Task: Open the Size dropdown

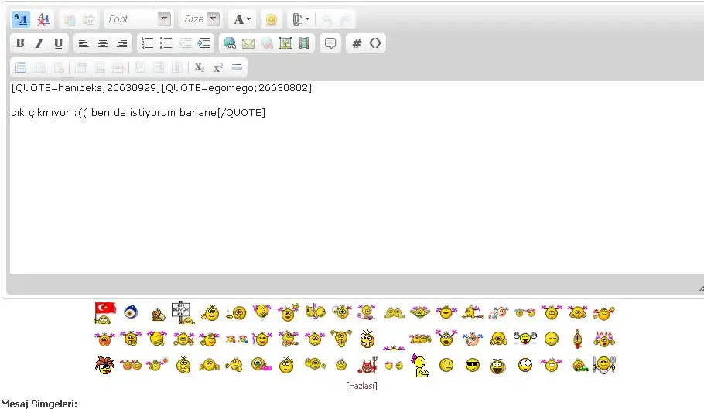Action: click(x=201, y=19)
